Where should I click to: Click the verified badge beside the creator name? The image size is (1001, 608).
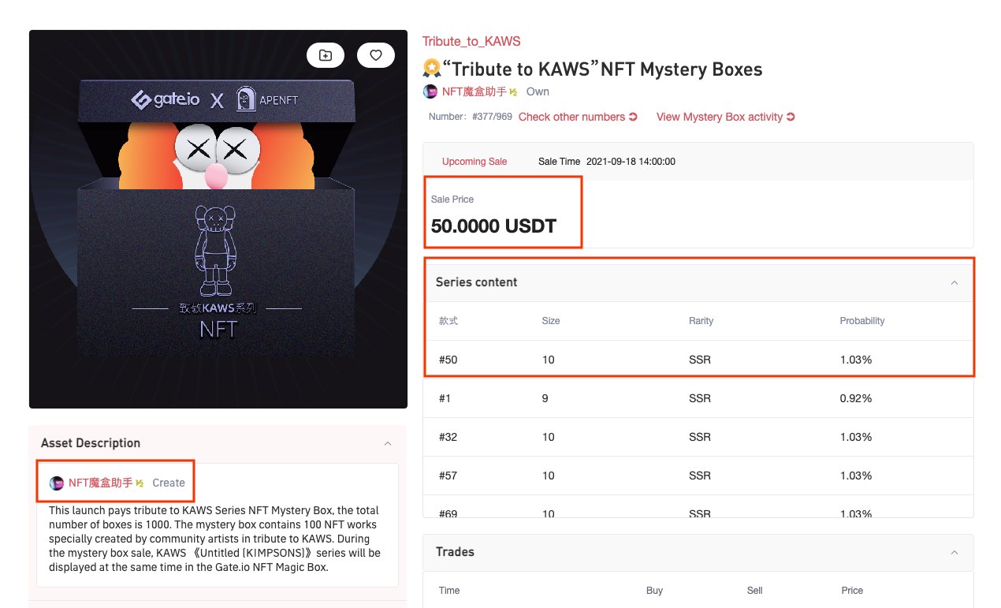point(140,483)
